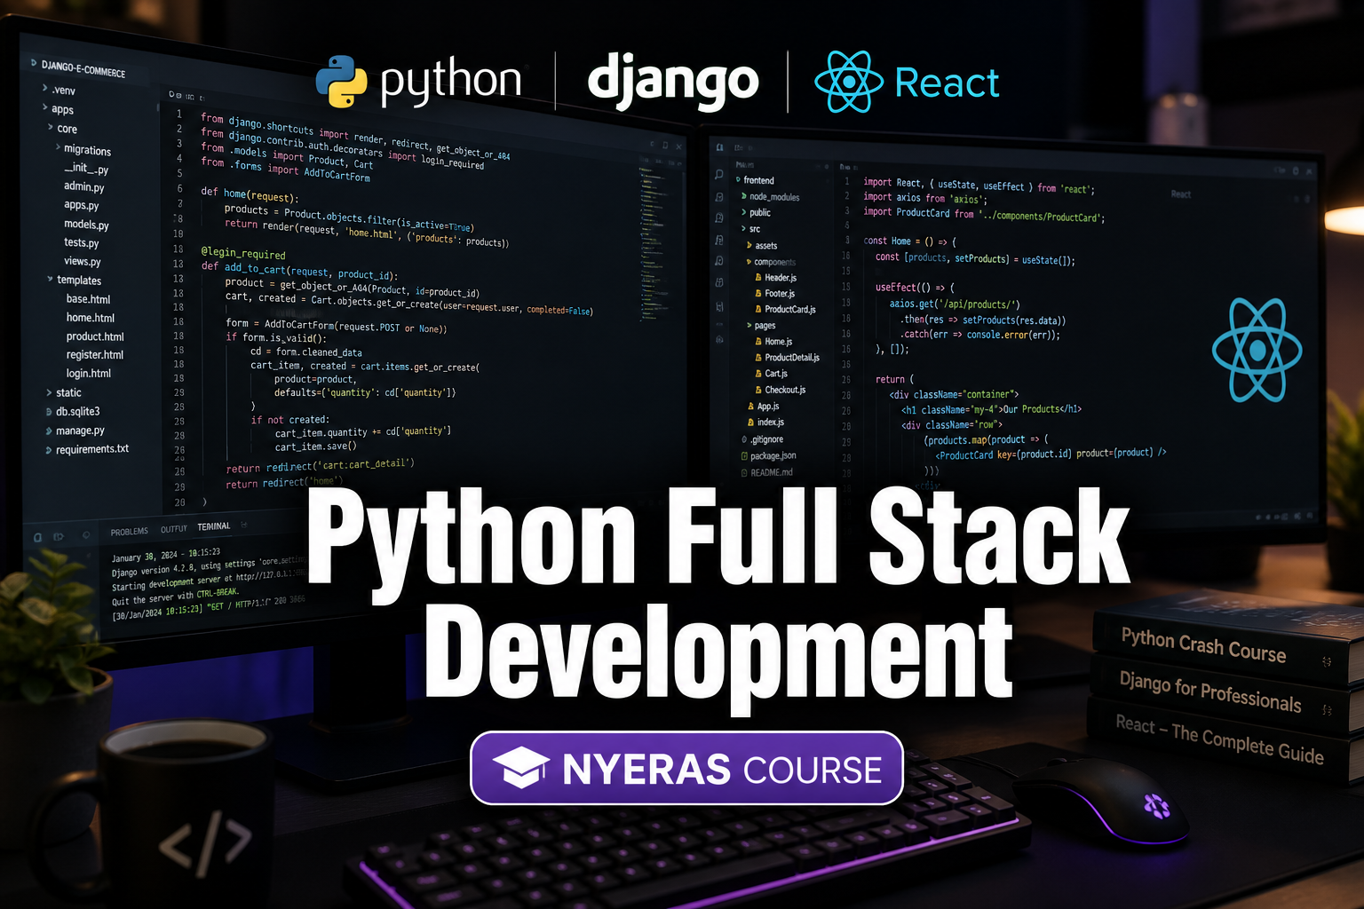1364x909 pixels.
Task: Open tests.py file
Action: point(82,242)
